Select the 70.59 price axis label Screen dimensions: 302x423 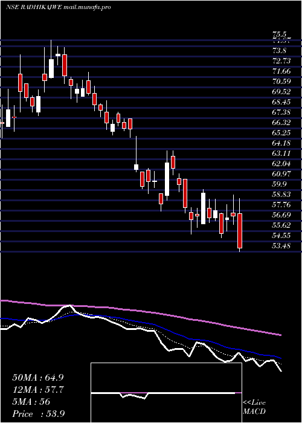point(281,82)
